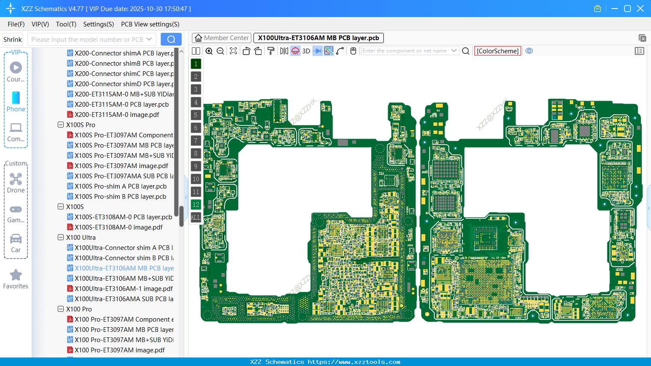Click the ColorScheme button
Viewport: 651px width, 366px height.
(498, 51)
